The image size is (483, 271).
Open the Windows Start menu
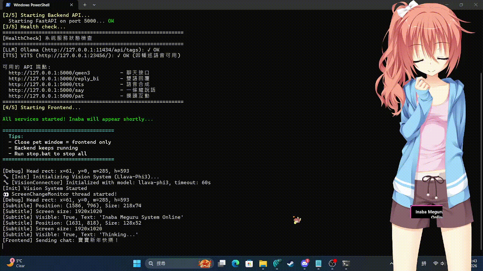[137, 263]
